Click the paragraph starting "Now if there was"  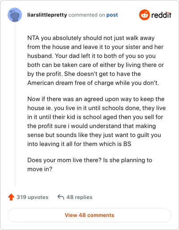pos(97,121)
